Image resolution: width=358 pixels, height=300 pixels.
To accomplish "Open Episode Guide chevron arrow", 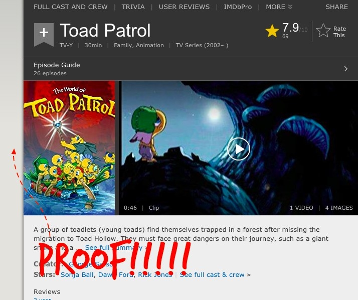I will pos(345,69).
